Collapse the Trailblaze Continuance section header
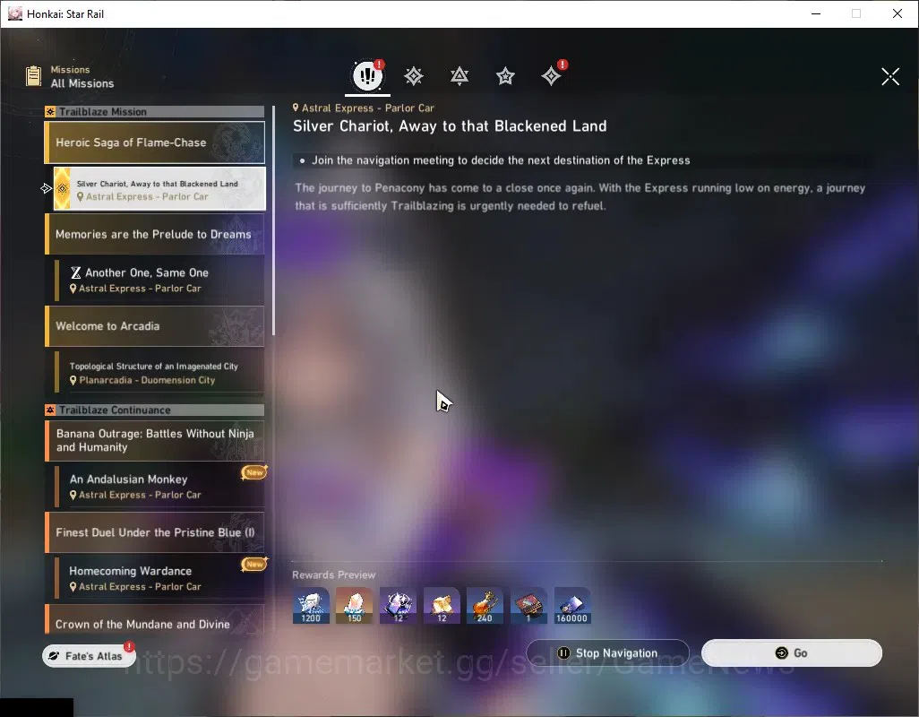Image resolution: width=919 pixels, height=717 pixels. 155,410
